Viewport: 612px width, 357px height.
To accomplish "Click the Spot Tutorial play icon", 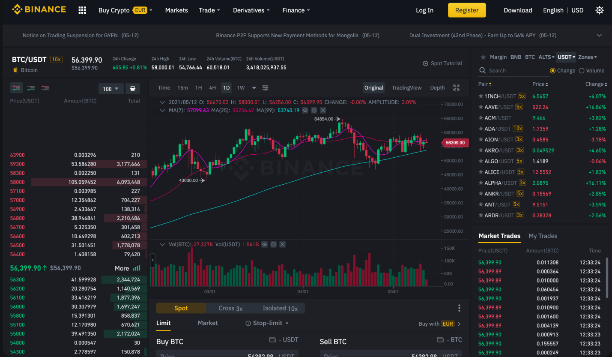I will [425, 63].
